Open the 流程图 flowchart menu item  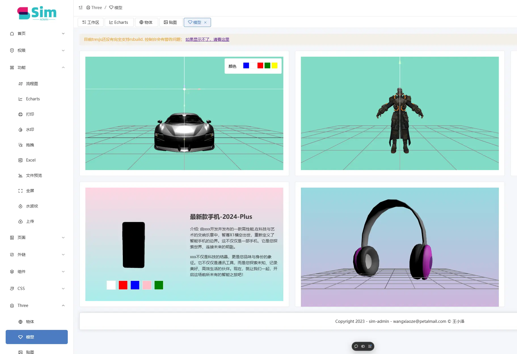click(x=37, y=84)
